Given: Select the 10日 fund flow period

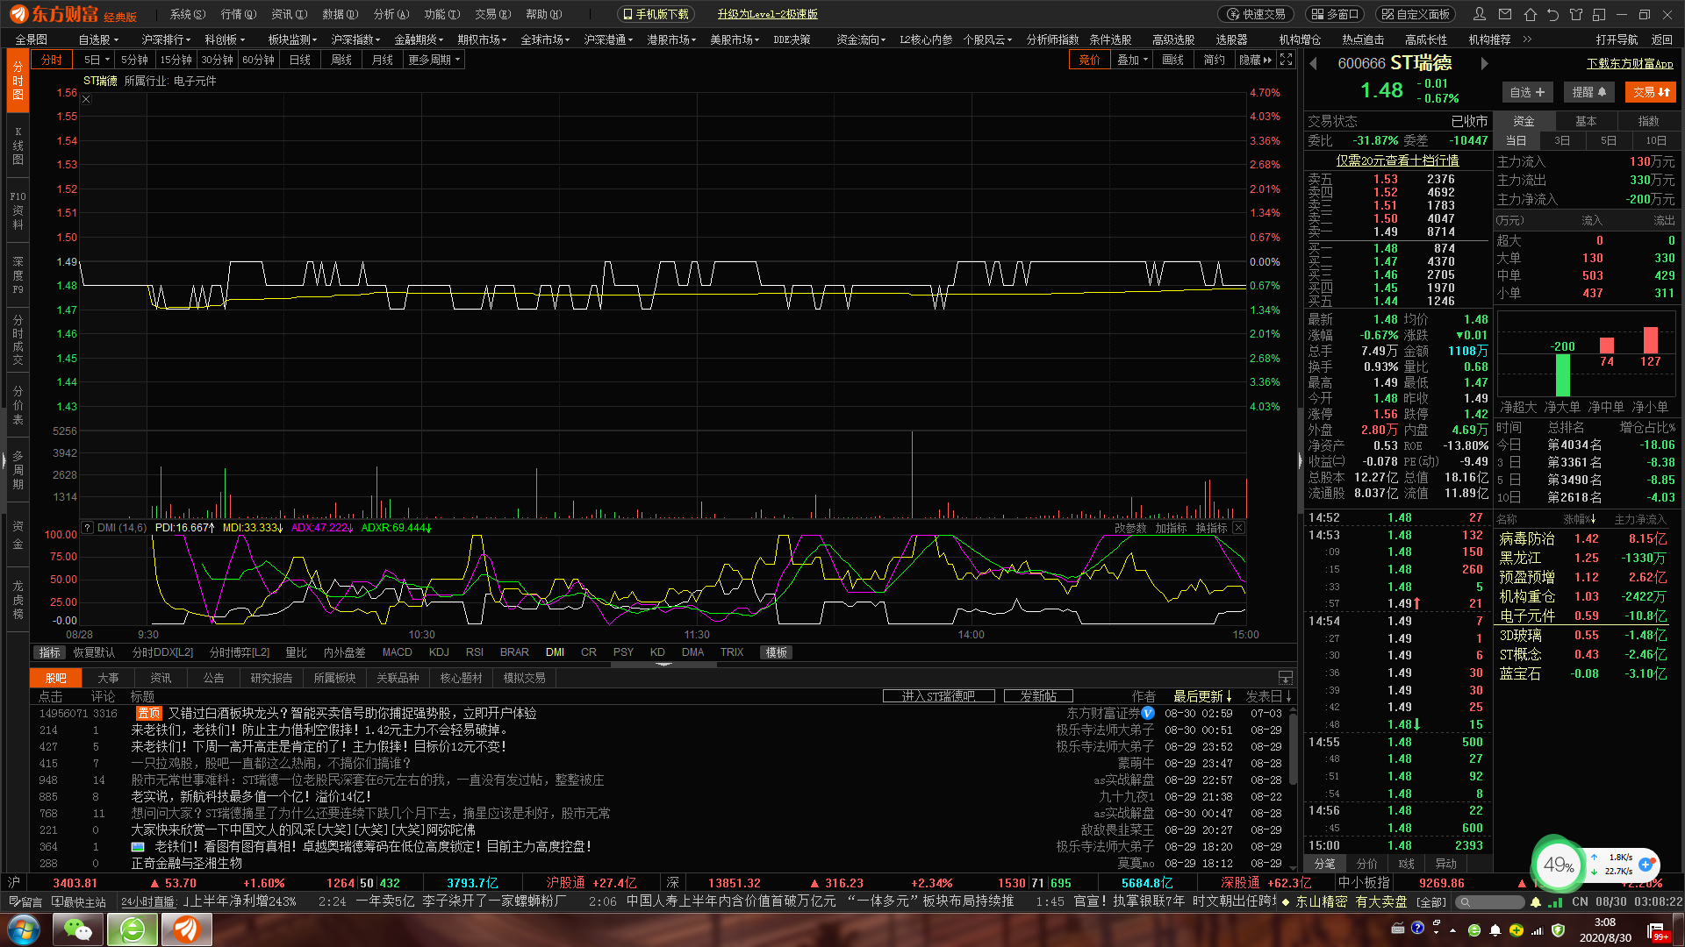Looking at the screenshot, I should (x=1656, y=140).
